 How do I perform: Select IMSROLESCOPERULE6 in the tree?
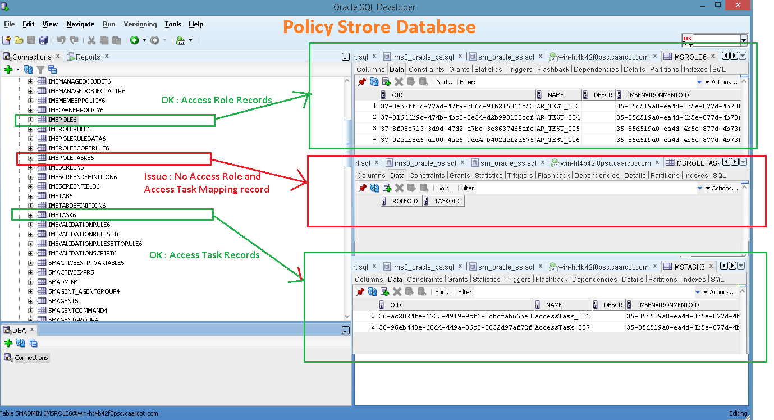click(x=79, y=148)
